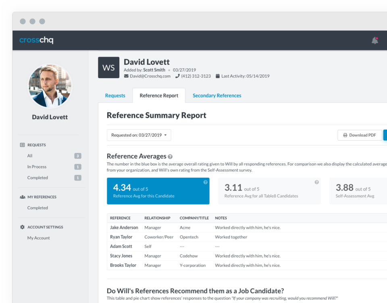The image size is (387, 303).
Task: Click the MY REFERENCES section header
Action: click(42, 197)
